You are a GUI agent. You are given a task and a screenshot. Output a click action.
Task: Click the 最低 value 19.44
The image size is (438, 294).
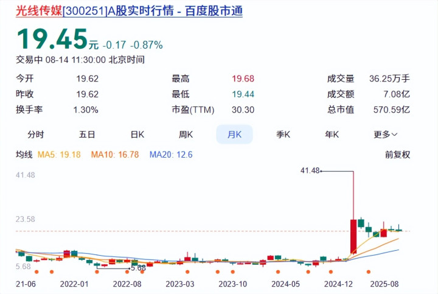[243, 94]
